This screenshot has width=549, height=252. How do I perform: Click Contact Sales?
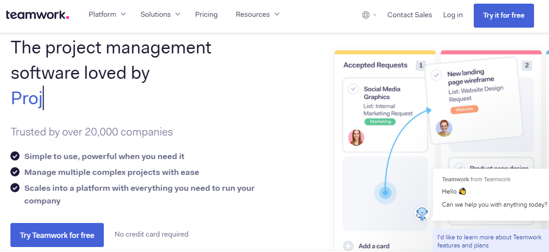click(410, 15)
